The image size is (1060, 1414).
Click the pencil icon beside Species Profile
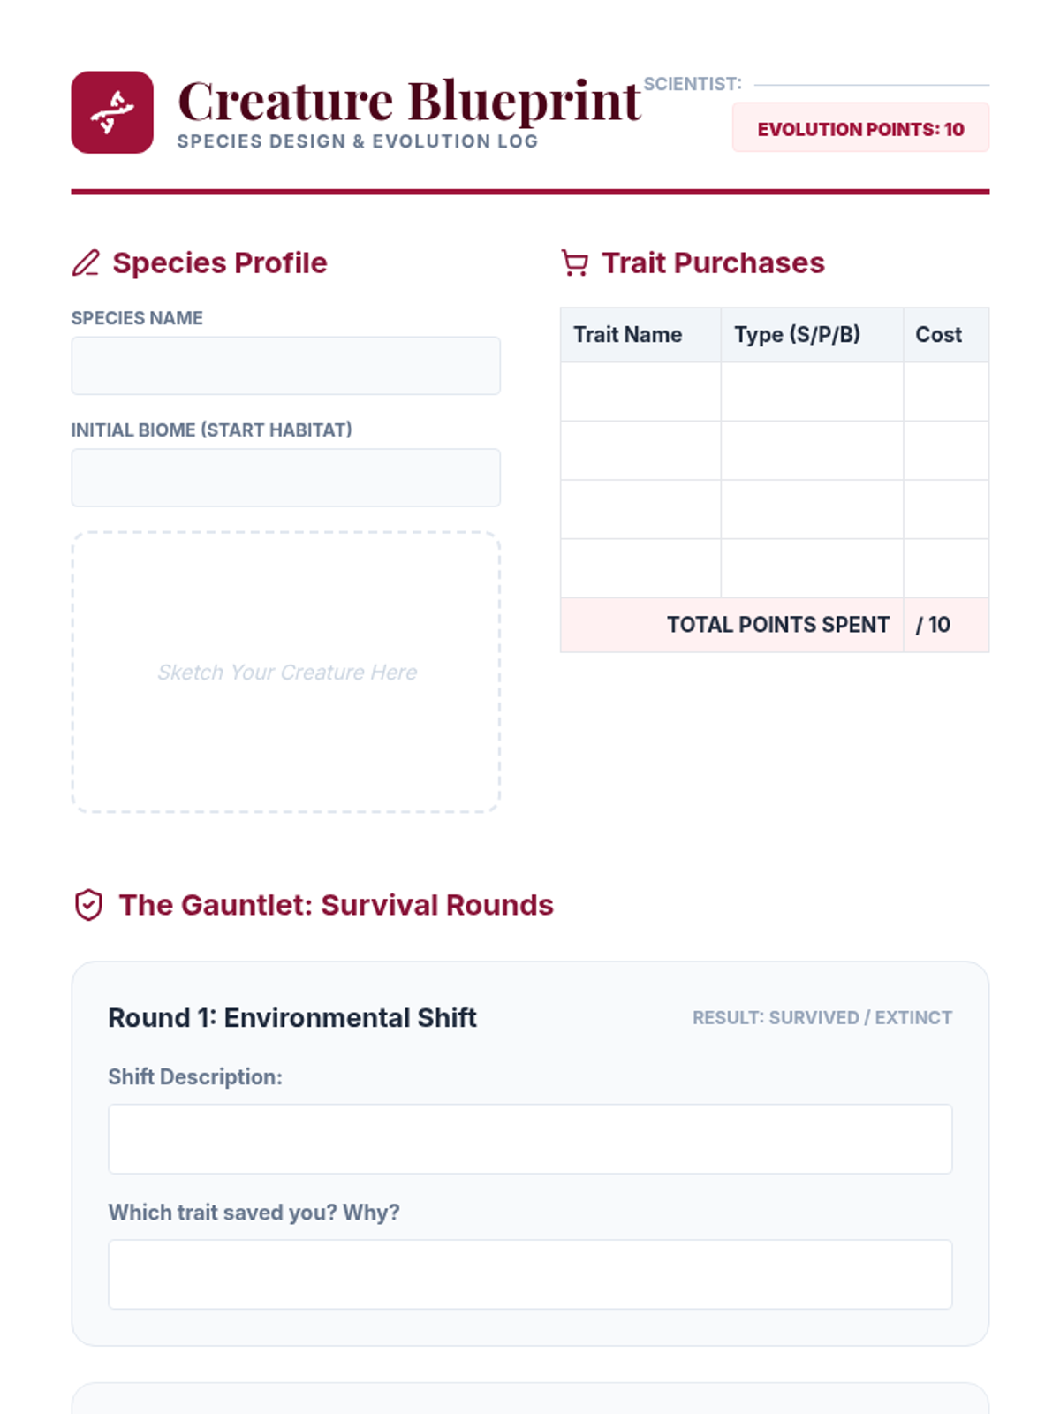86,263
